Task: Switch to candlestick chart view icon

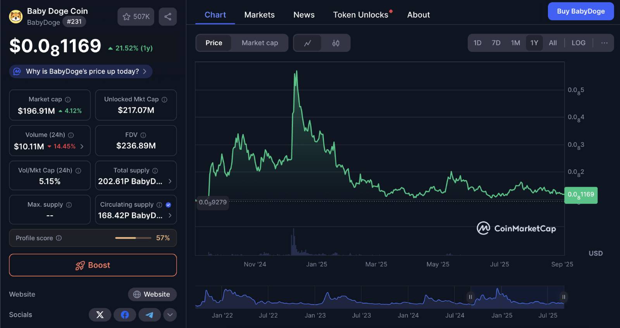Action: 336,43
